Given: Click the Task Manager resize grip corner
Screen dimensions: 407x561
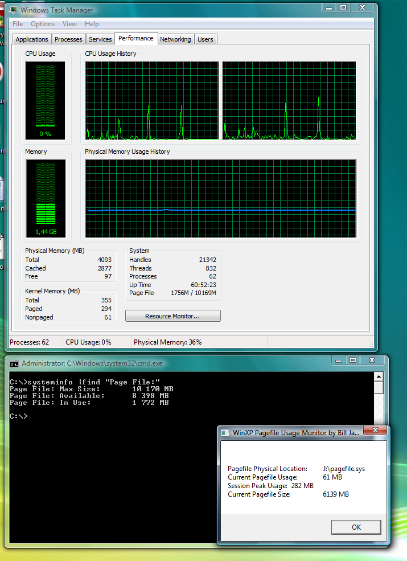Looking at the screenshot, I should (x=371, y=345).
